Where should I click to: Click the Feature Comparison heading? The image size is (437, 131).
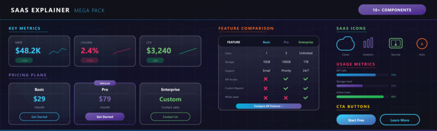point(246,28)
